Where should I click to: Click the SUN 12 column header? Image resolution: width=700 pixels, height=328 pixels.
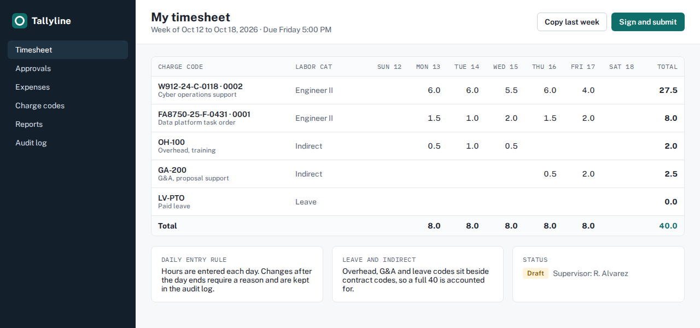click(389, 67)
